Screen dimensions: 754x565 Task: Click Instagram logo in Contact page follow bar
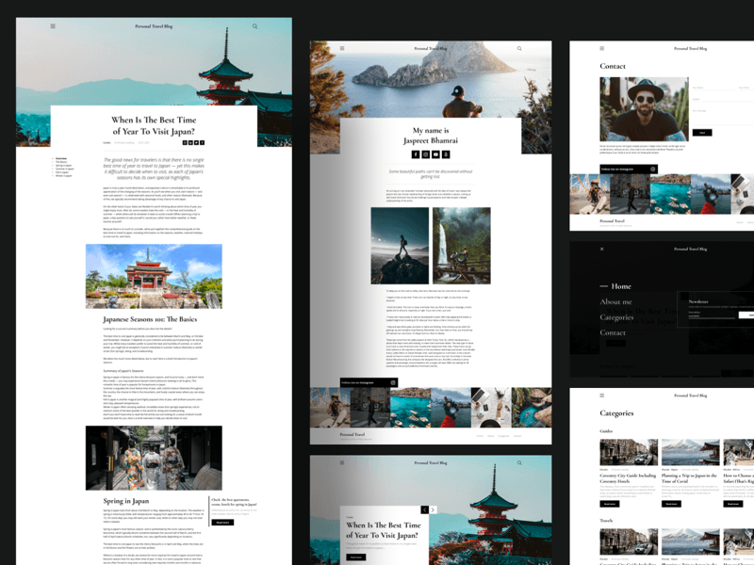(x=653, y=169)
